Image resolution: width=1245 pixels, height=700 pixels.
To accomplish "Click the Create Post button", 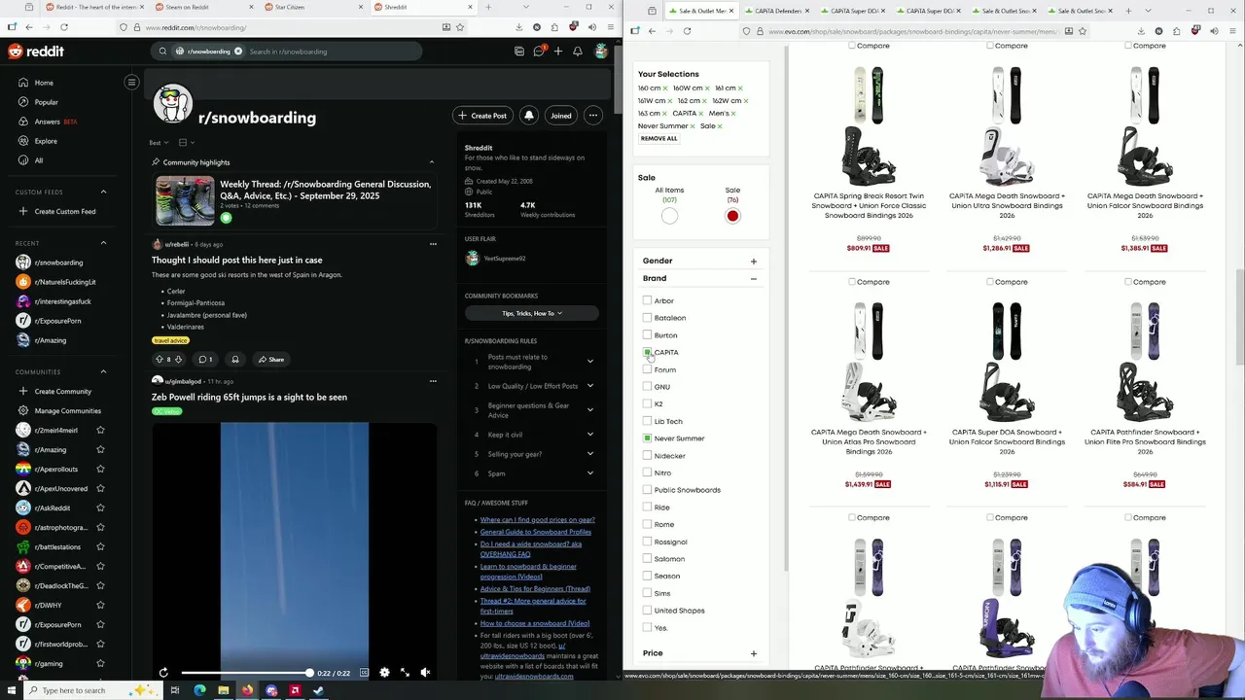I will click(482, 116).
